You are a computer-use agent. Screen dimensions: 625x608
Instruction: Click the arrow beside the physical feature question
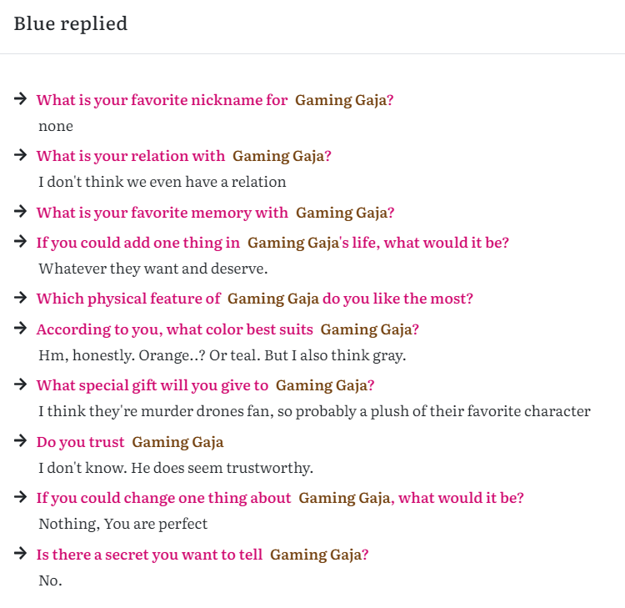[x=20, y=298]
